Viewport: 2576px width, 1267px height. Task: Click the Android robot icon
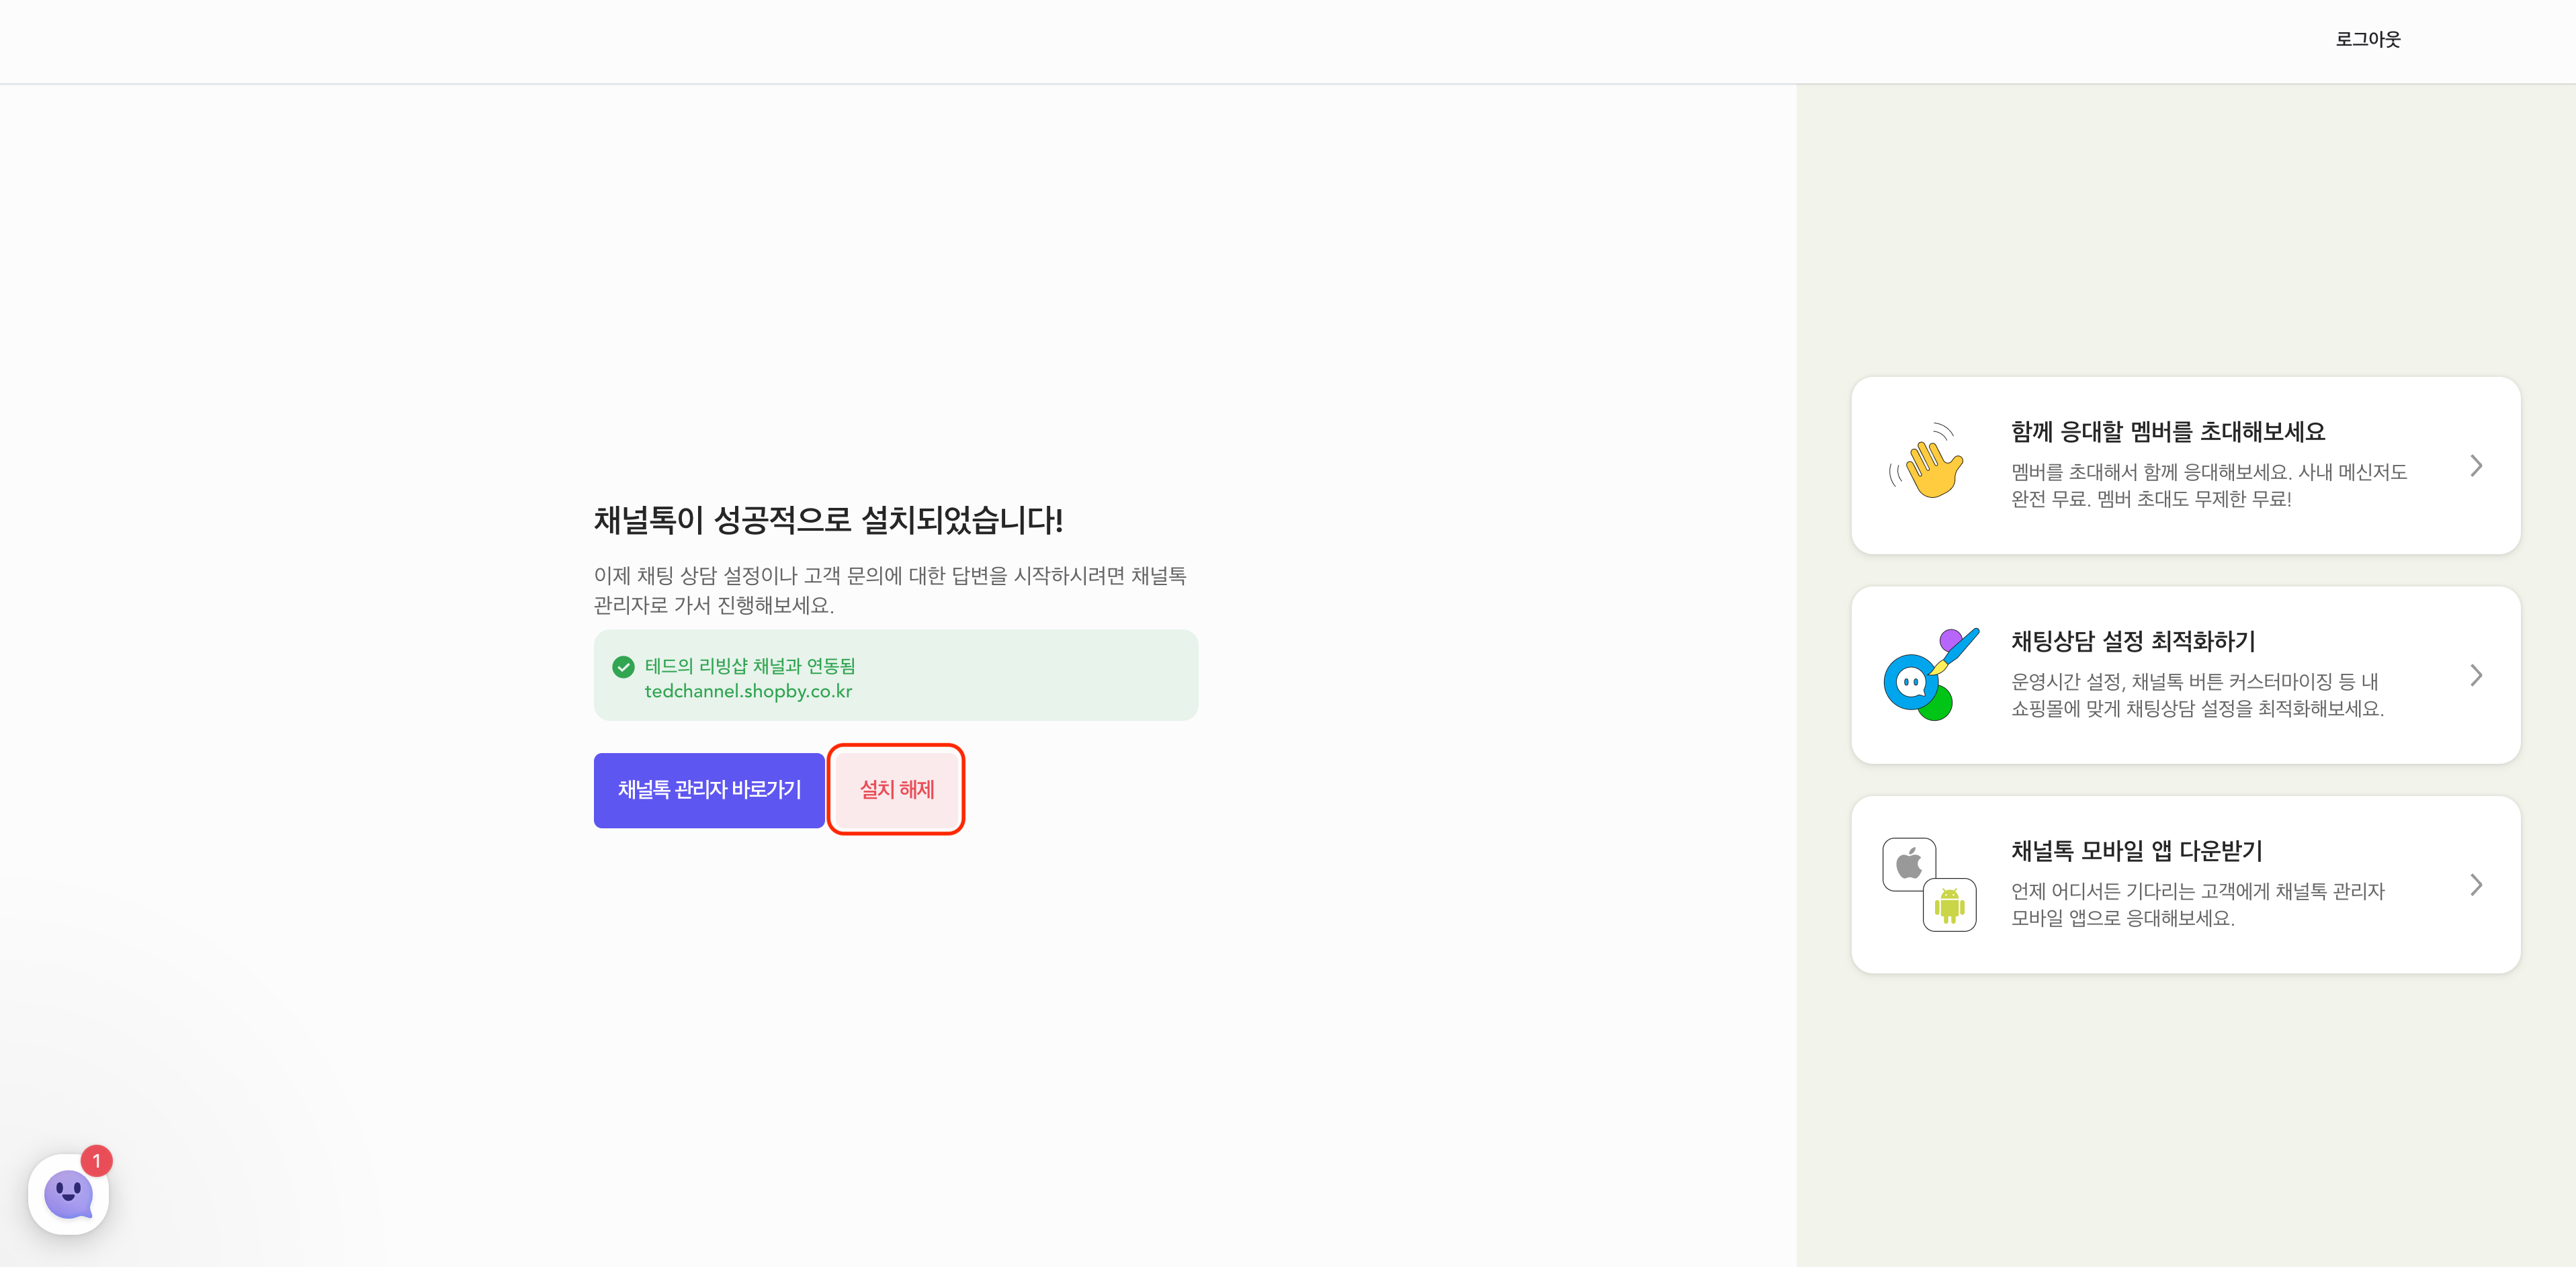pos(1949,905)
